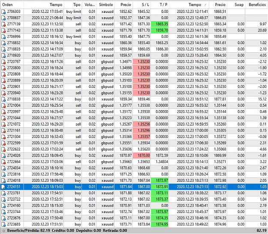Click red S/L value 1.35357

pos(142,137)
